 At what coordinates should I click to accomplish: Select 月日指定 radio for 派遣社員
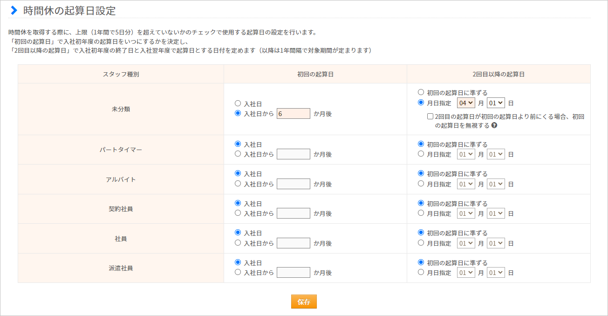tap(421, 272)
